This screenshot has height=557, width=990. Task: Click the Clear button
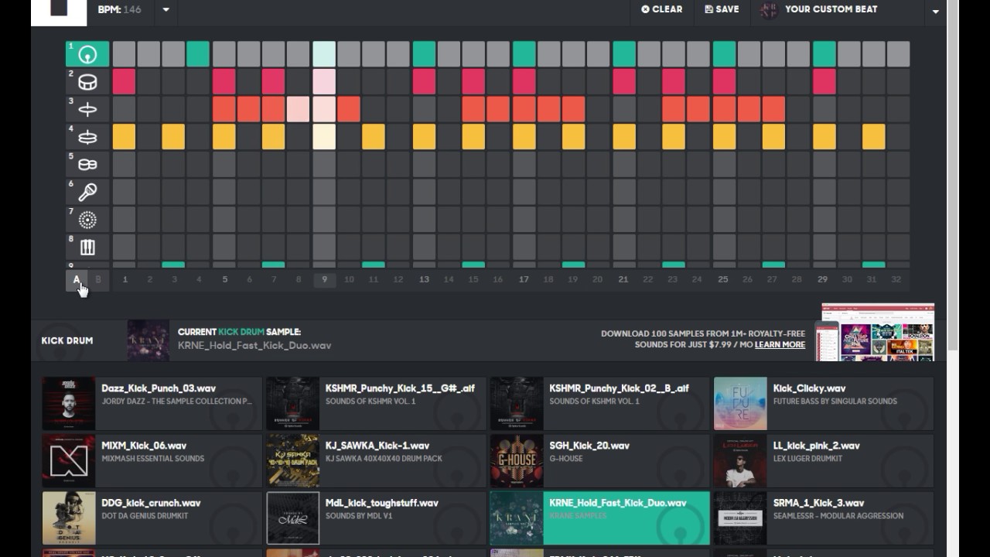pyautogui.click(x=662, y=9)
